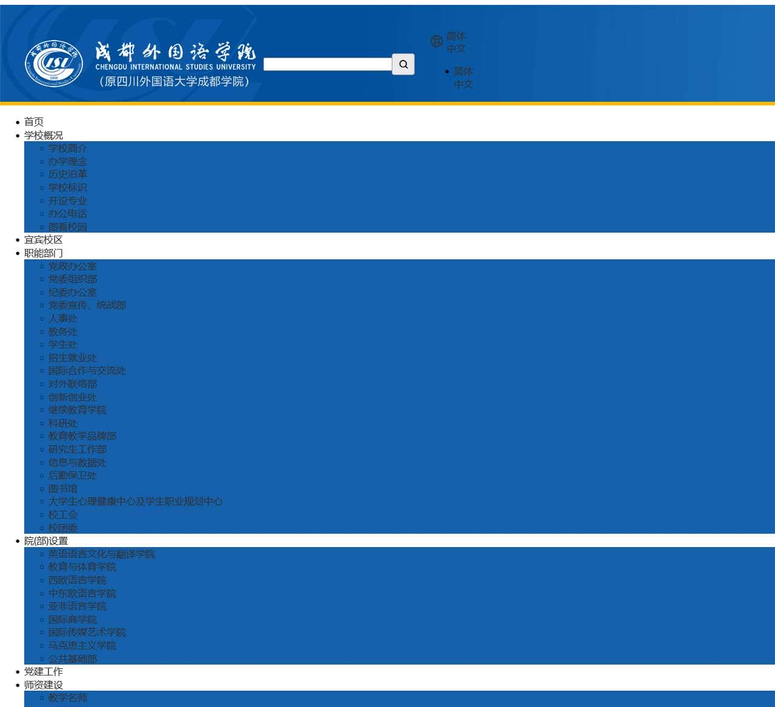Focus the search text field

click(x=328, y=64)
